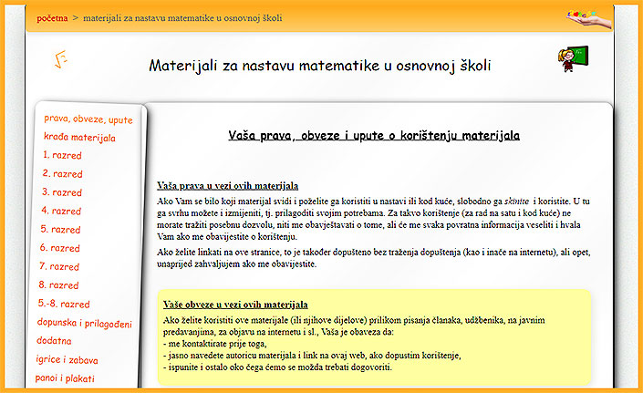Click subheading 'Vaša prava u vezi ovih materijala'
The height and width of the screenshot is (393, 643).
tap(228, 186)
